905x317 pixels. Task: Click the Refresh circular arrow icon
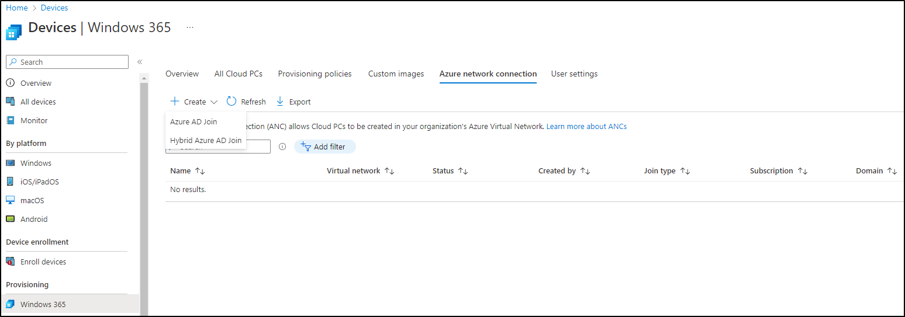(x=232, y=101)
